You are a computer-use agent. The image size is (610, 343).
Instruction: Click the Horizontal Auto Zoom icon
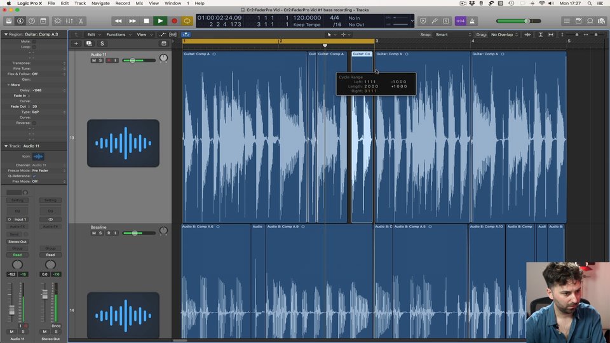pos(551,34)
